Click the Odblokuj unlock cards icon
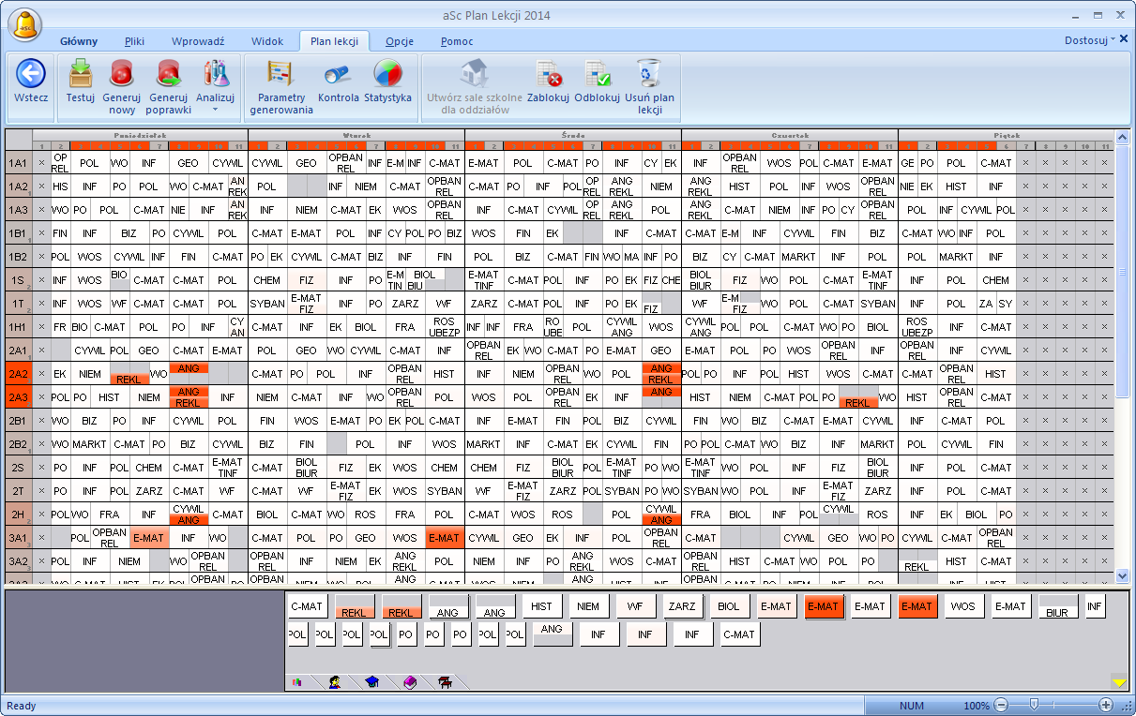Viewport: 1136px width, 716px height. pyautogui.click(x=598, y=73)
